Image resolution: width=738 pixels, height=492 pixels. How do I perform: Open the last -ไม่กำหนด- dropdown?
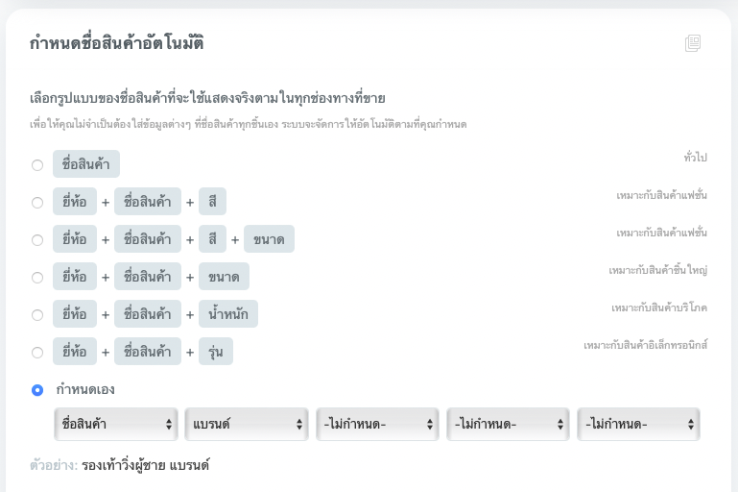click(x=638, y=424)
